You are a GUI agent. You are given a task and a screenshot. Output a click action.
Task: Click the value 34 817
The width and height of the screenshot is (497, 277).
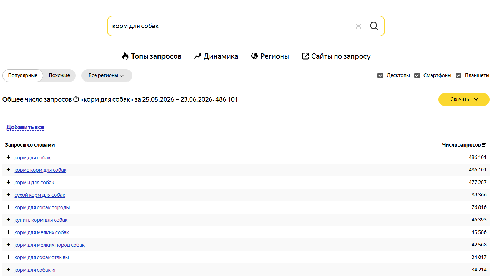pos(479,257)
